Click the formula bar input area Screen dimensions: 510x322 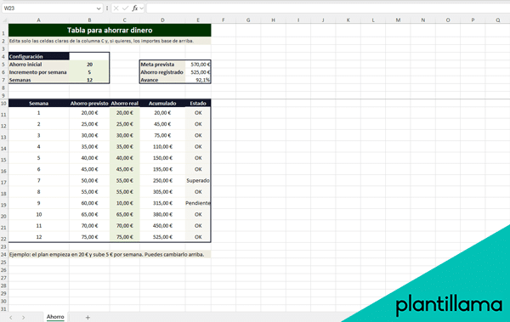tap(328, 8)
